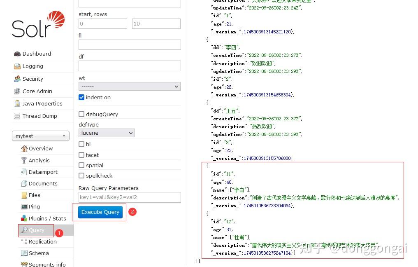This screenshot has height=267, width=418.
Task: Click the Query magnifier icon
Action: [x=25, y=230]
